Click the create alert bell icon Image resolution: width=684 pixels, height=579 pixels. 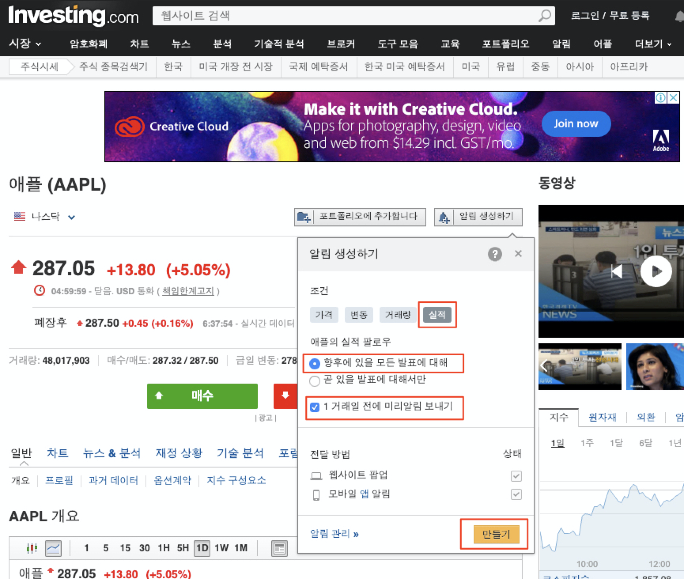click(x=444, y=217)
